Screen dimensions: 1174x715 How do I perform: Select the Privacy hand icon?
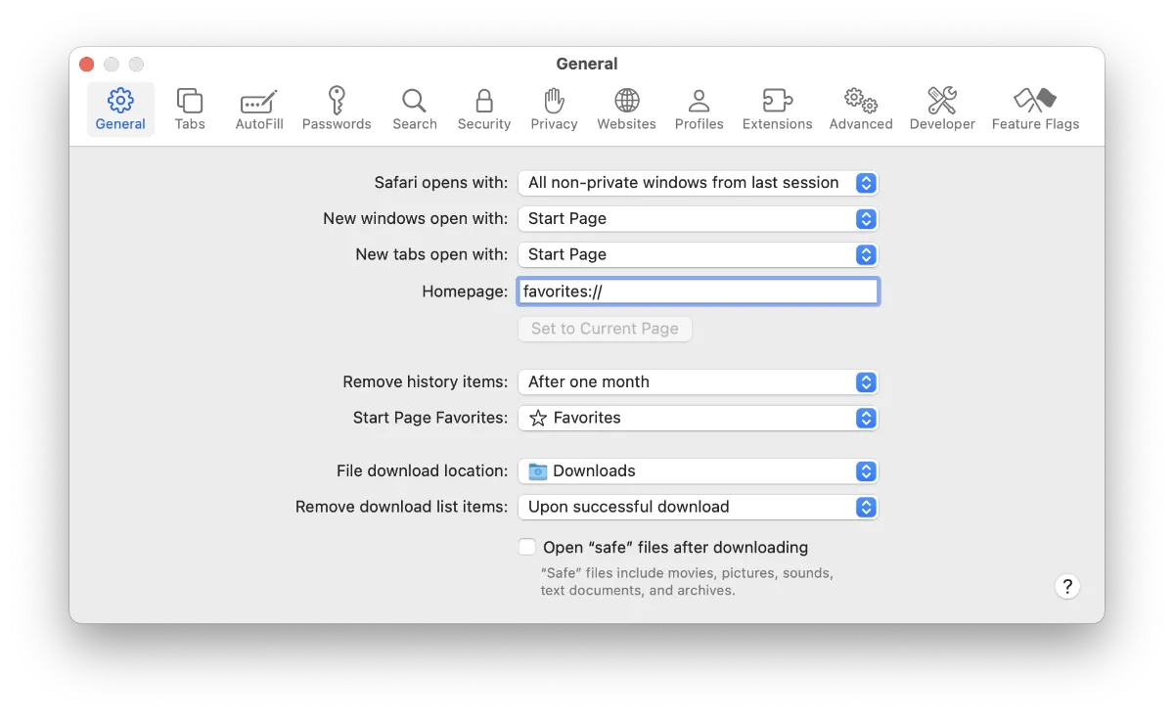[554, 109]
